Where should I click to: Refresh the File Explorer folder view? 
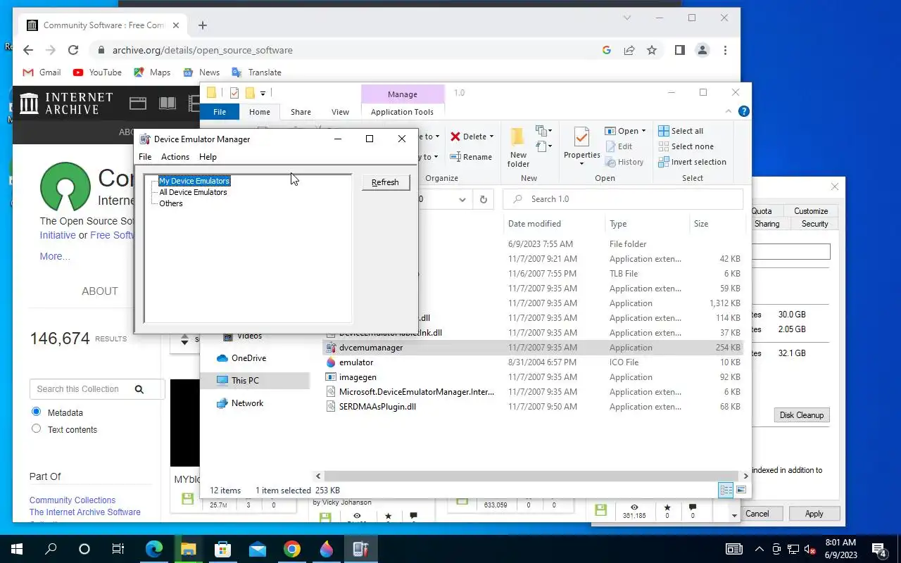484,199
